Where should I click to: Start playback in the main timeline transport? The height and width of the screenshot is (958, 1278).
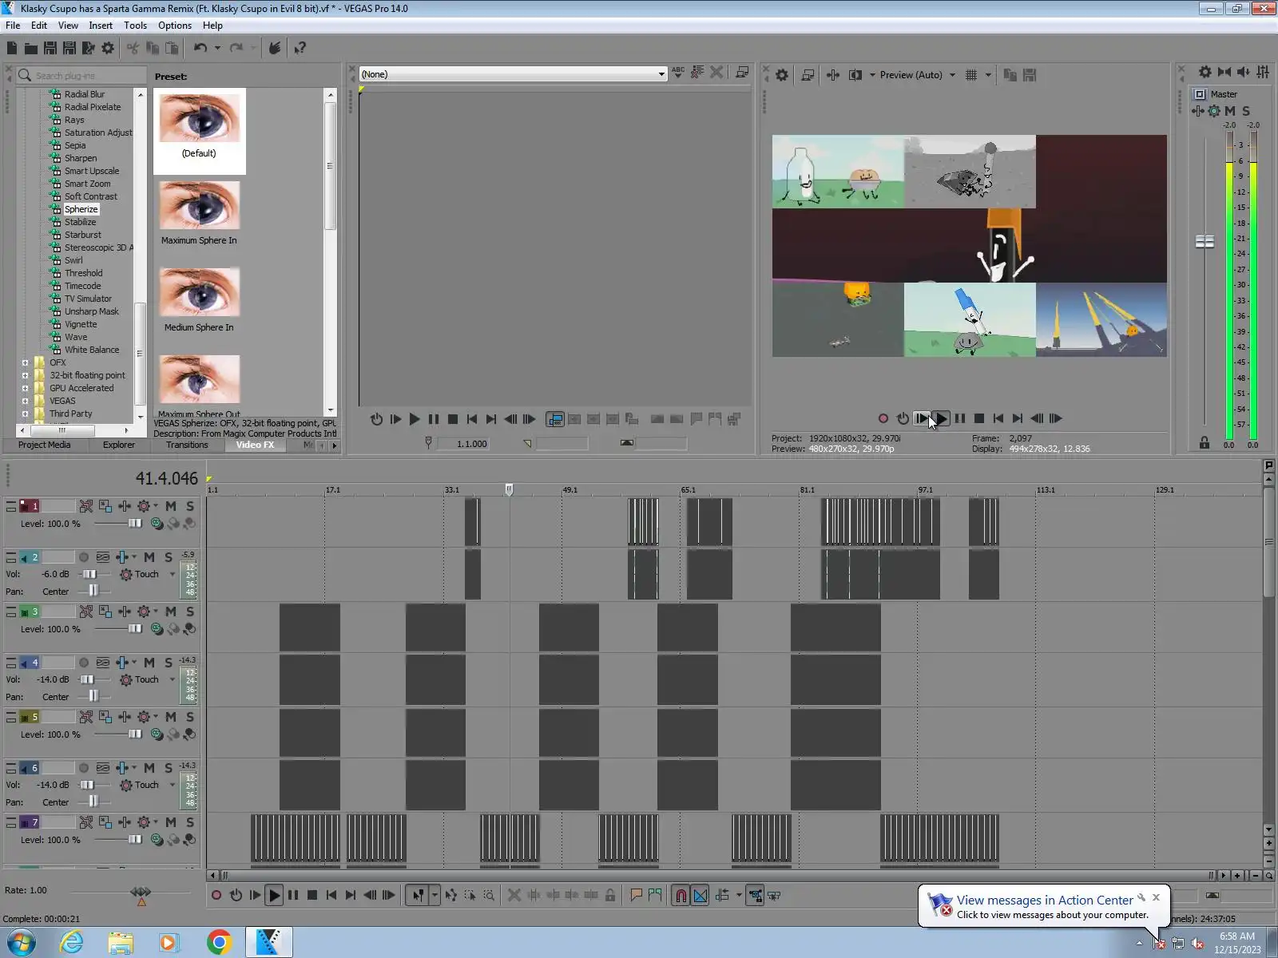274,896
